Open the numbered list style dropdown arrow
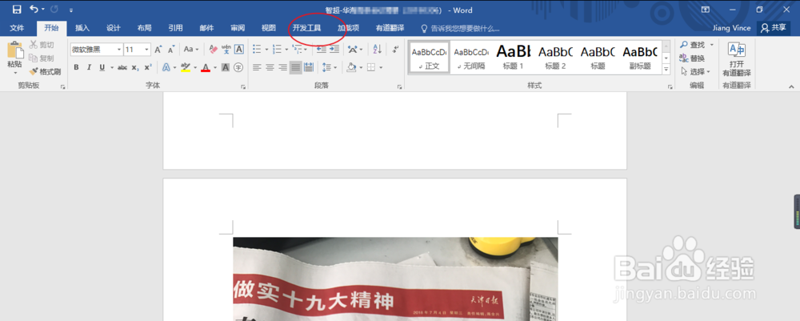800x321 pixels. pyautogui.click(x=286, y=50)
